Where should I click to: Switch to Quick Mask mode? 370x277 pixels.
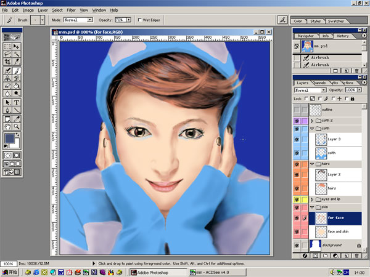tap(17, 155)
